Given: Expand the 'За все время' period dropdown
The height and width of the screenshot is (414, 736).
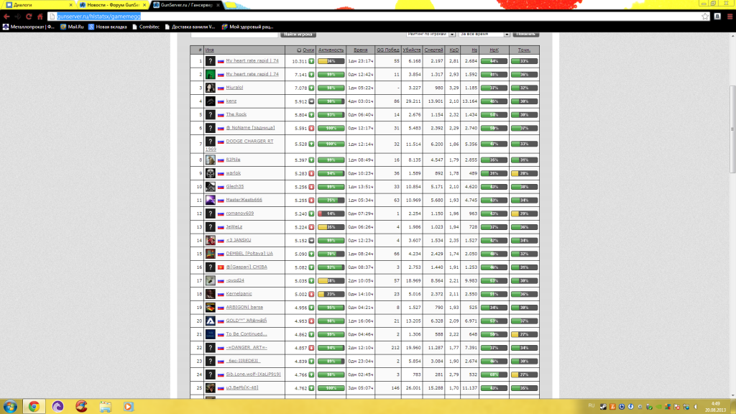Looking at the screenshot, I should [484, 34].
